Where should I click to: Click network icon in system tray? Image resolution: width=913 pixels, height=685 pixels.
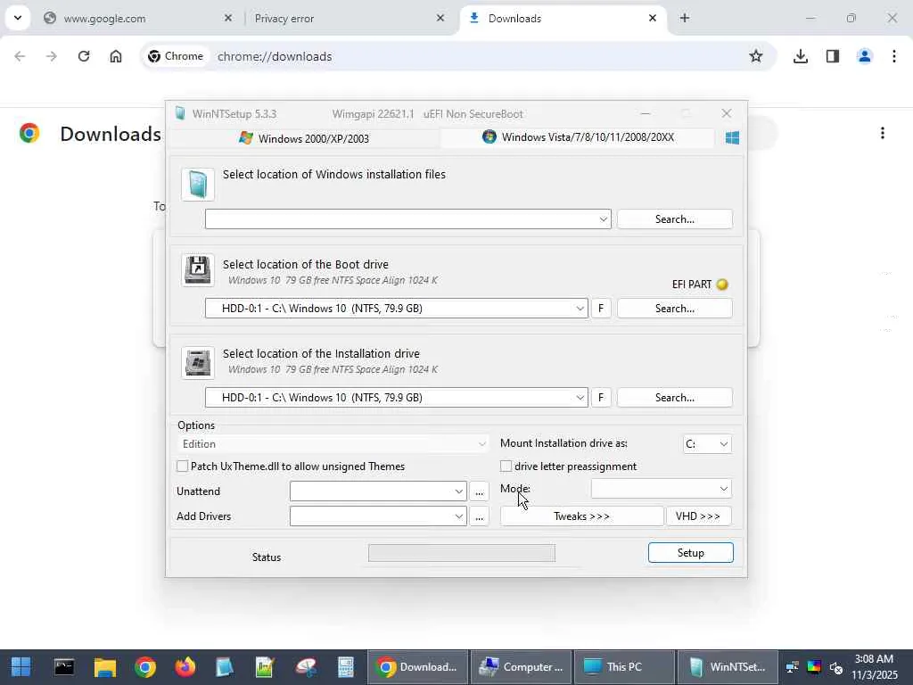pyautogui.click(x=793, y=667)
